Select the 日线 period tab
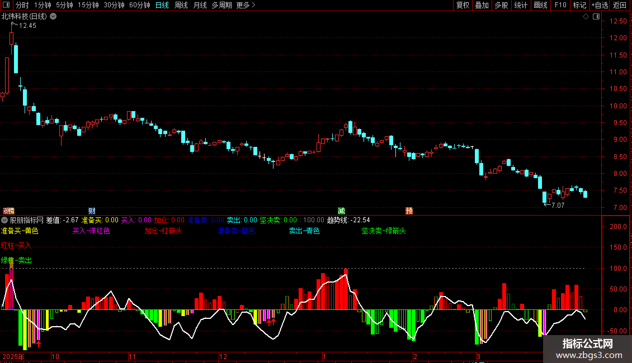Viewport: 632px width, 363px height. [162, 5]
